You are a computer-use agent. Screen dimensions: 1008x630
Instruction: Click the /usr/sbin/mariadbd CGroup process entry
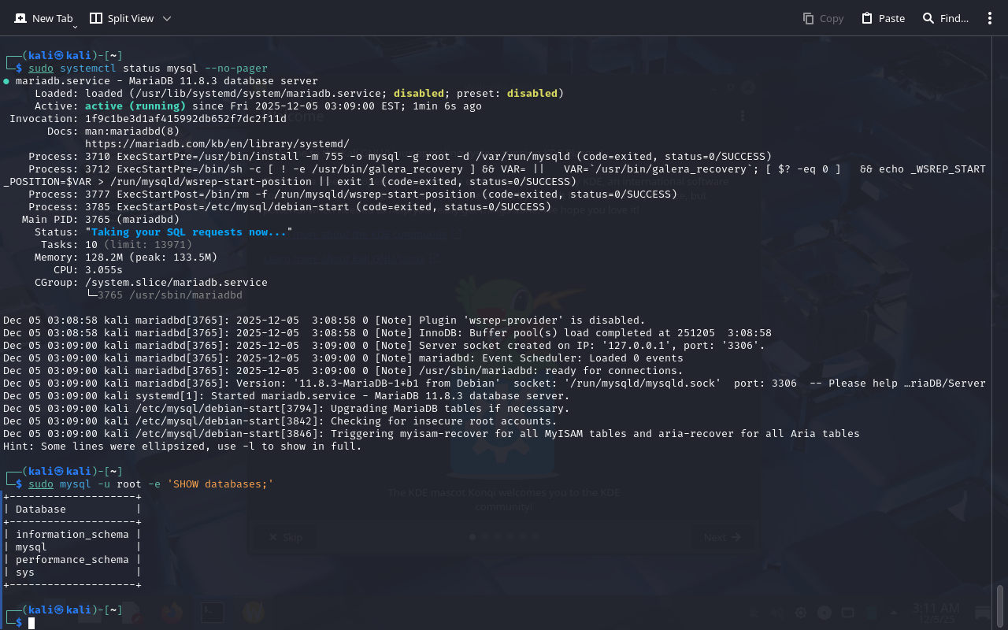[169, 295]
